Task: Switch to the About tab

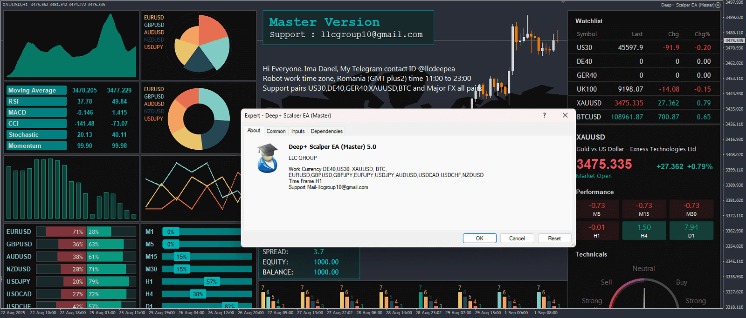Action: tap(254, 131)
